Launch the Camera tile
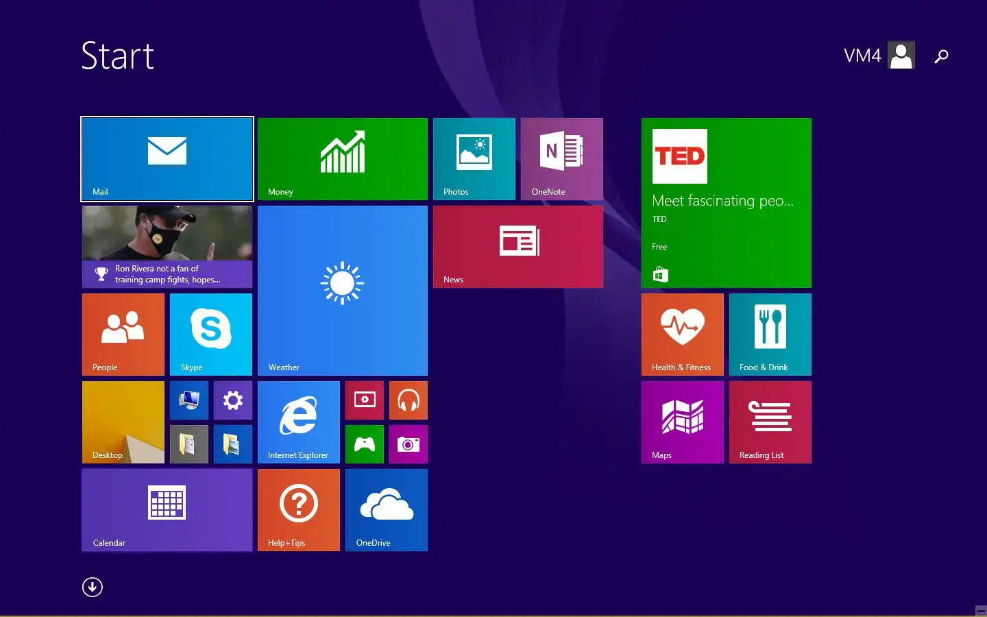This screenshot has width=987, height=617. 409,444
